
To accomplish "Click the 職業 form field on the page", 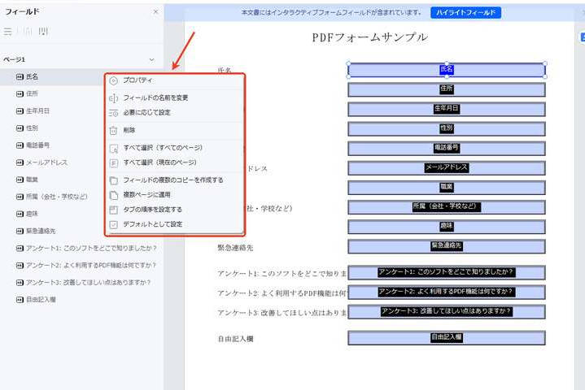I will 447,188.
